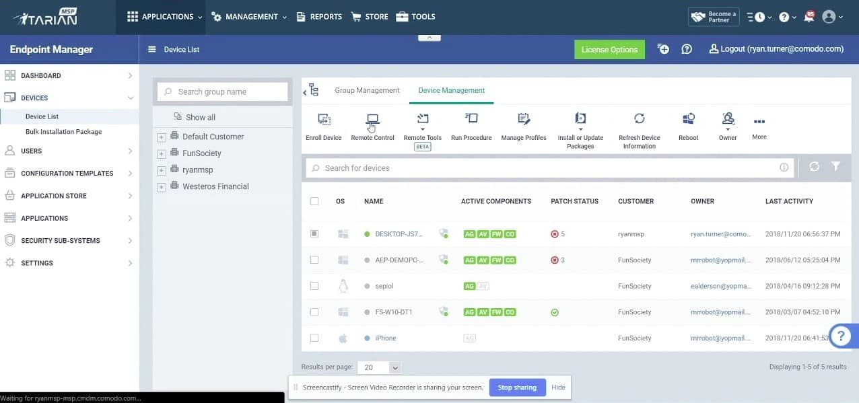Check the sepiol device checkbox
The width and height of the screenshot is (859, 403).
[314, 286]
